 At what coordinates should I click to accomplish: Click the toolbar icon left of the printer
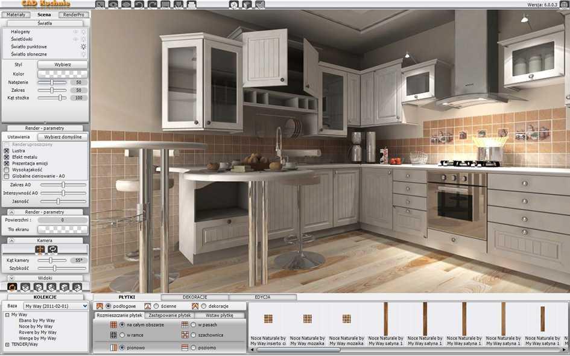(178, 5)
